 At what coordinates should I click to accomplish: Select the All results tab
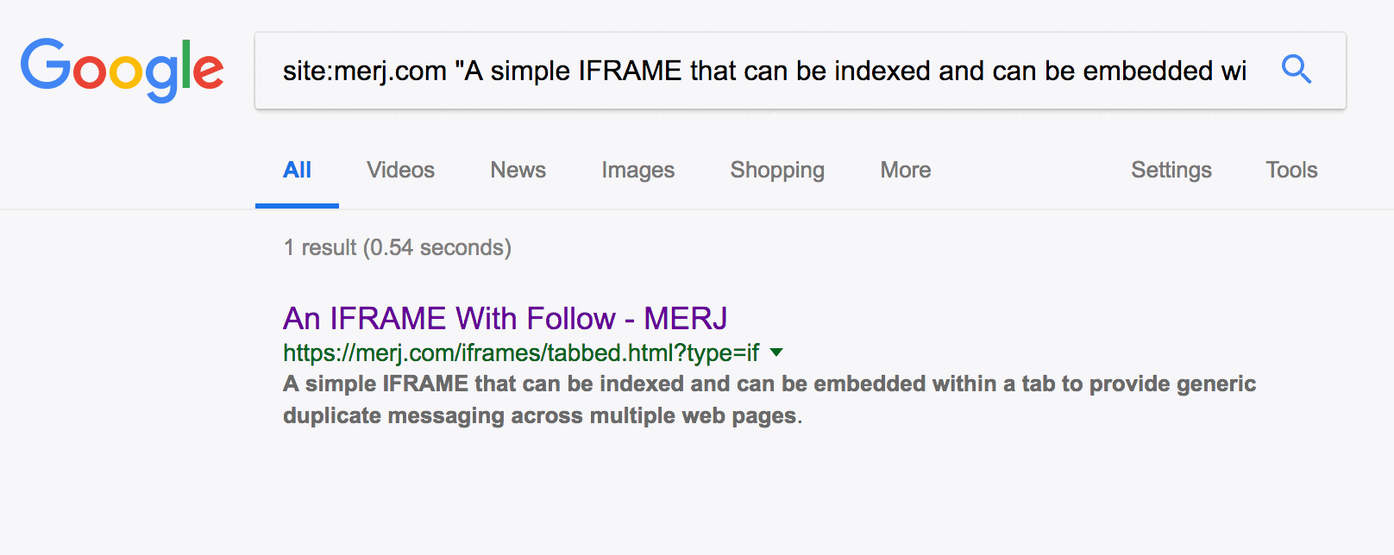pos(297,170)
